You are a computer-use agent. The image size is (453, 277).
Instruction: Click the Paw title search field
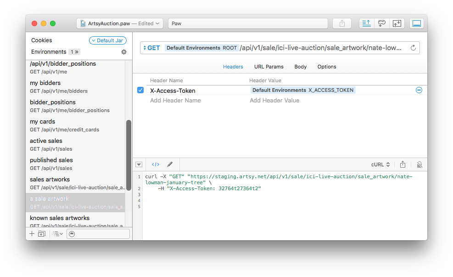248,23
